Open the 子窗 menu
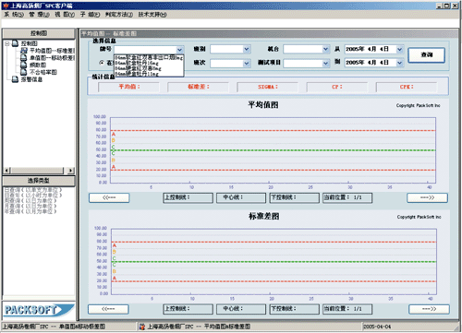The height and width of the screenshot is (333, 462). click(90, 15)
